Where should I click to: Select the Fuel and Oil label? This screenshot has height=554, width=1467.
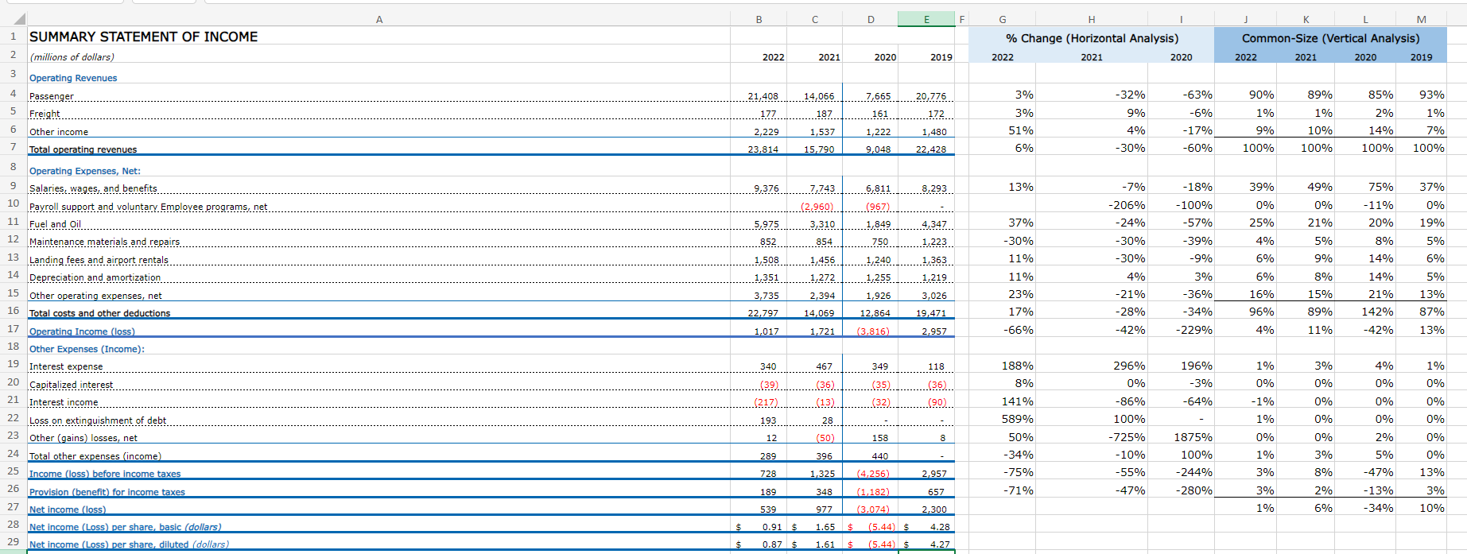[55, 224]
